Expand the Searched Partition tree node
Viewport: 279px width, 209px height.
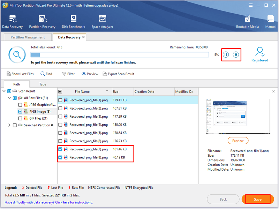9,125
